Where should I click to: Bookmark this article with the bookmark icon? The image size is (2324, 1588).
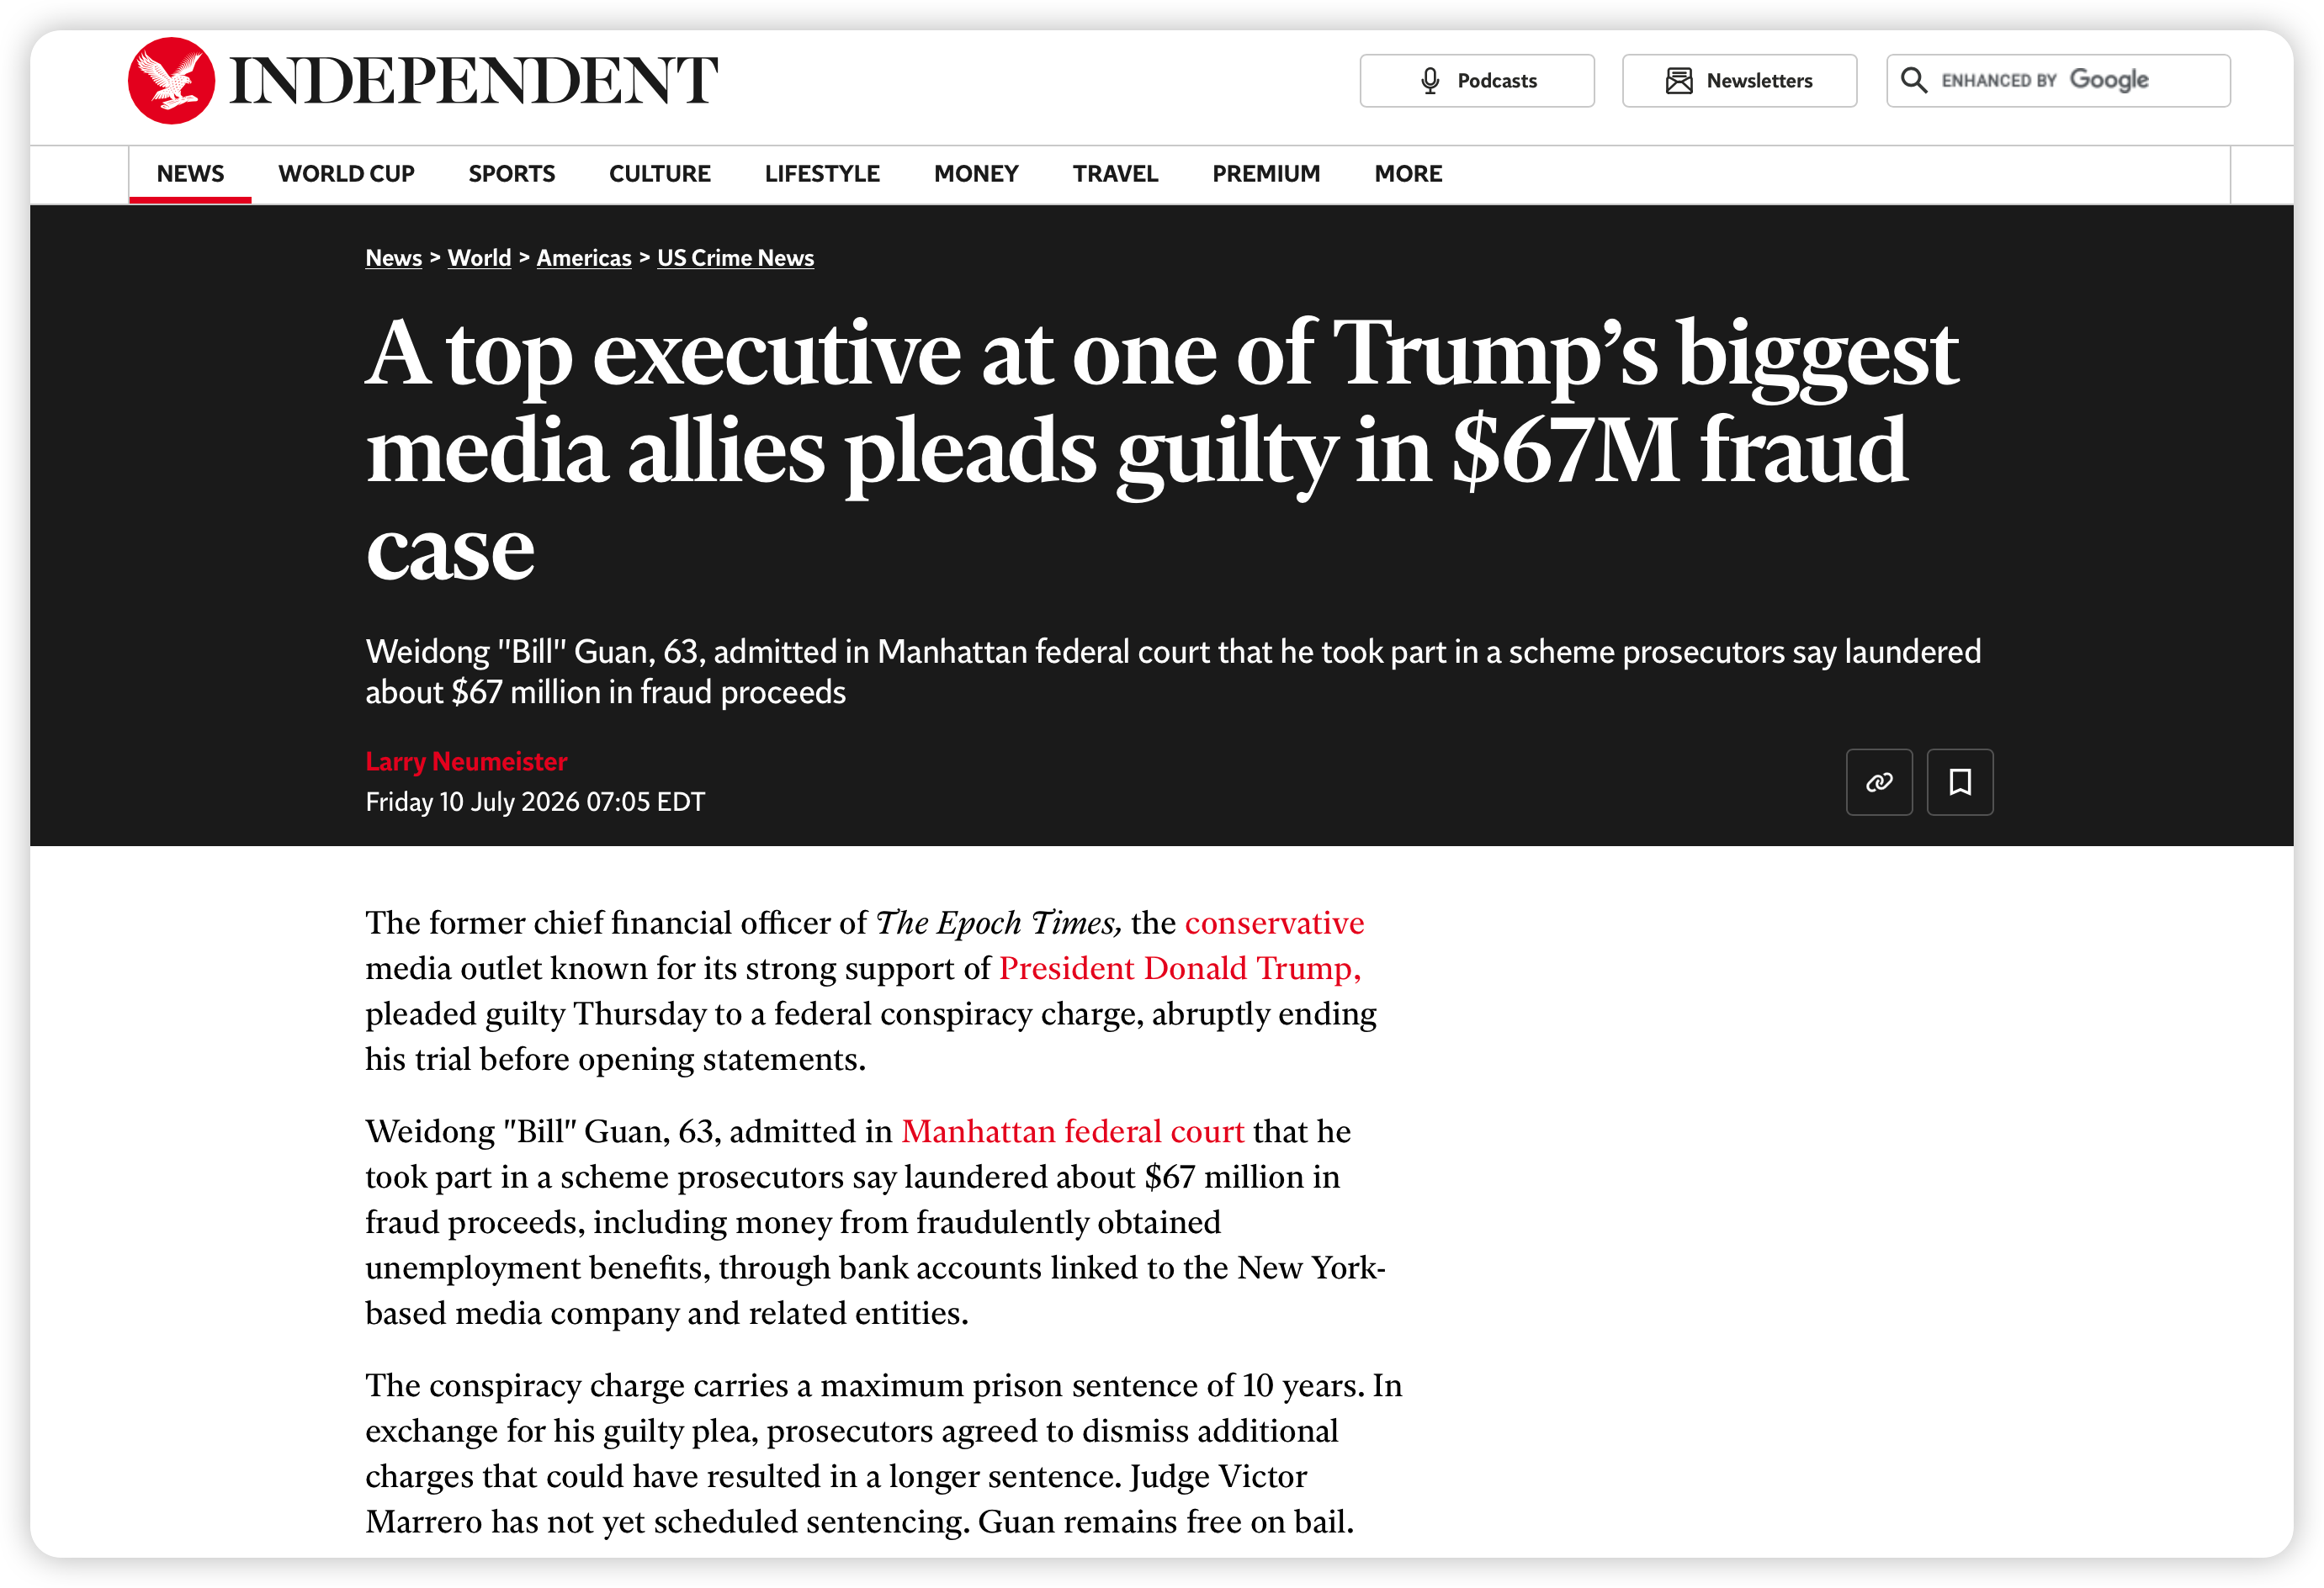click(x=1959, y=781)
